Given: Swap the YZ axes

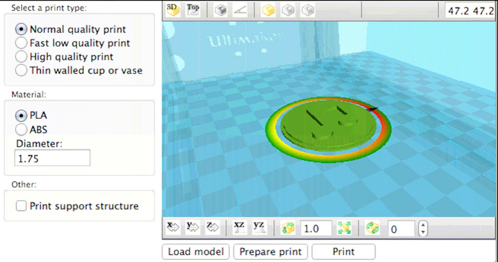Looking at the screenshot, I should (259, 227).
